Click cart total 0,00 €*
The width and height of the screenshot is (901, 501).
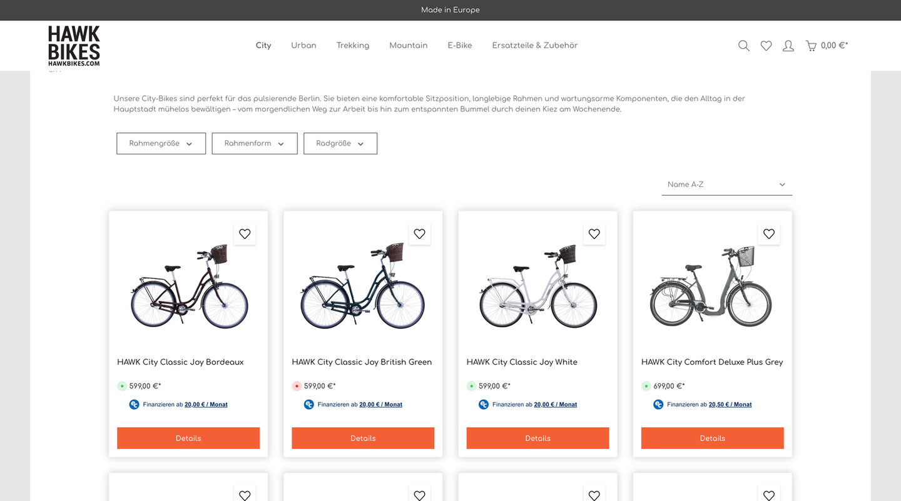tap(835, 46)
